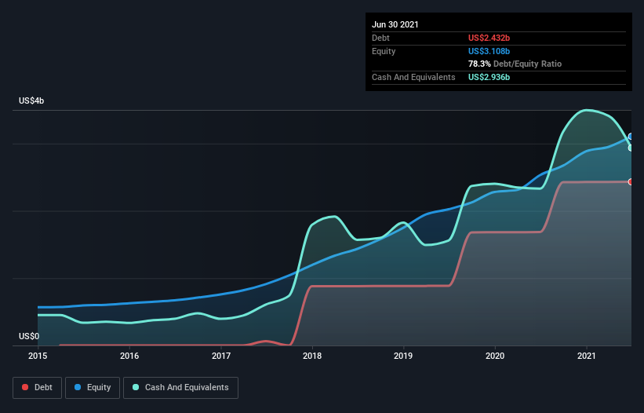Toggle the Equity legend button
The width and height of the screenshot is (644, 413).
(x=93, y=388)
